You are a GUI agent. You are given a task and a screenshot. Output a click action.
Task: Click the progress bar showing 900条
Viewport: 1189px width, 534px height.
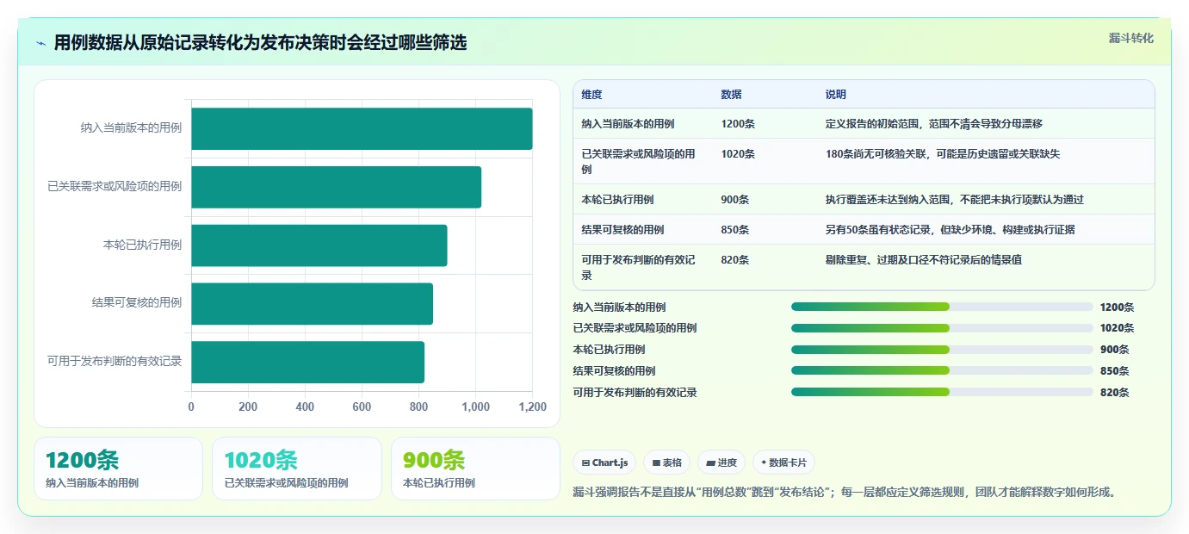coord(942,350)
